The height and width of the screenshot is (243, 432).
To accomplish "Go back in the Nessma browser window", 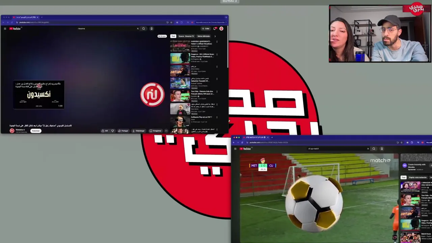I will tap(4, 22).
